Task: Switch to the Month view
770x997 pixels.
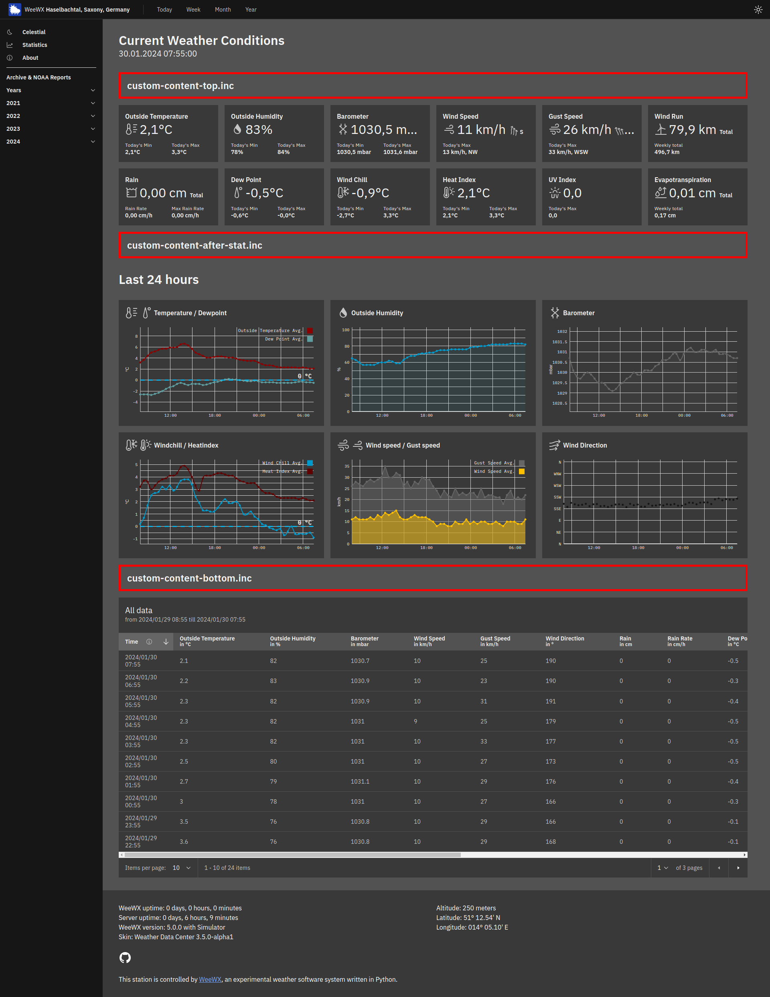Action: point(223,9)
